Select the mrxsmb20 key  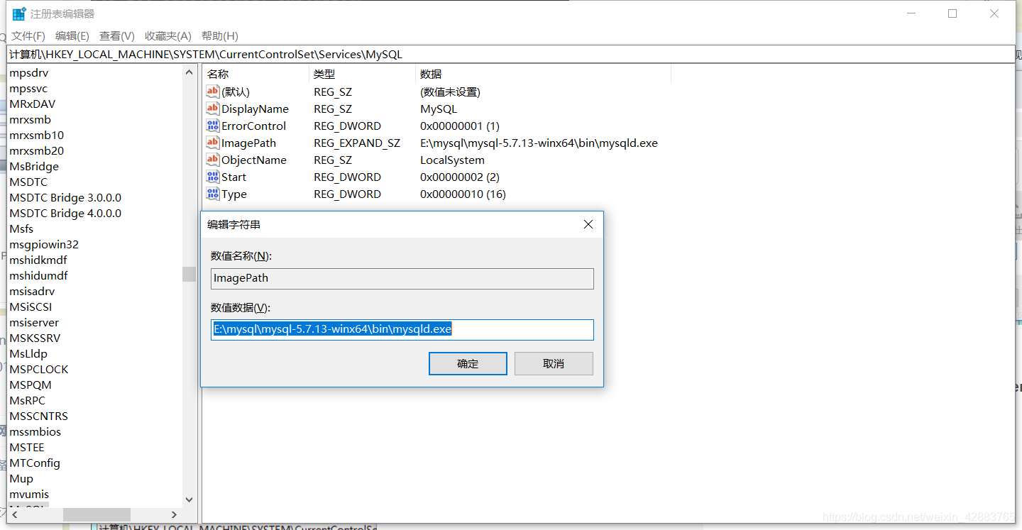(x=36, y=150)
